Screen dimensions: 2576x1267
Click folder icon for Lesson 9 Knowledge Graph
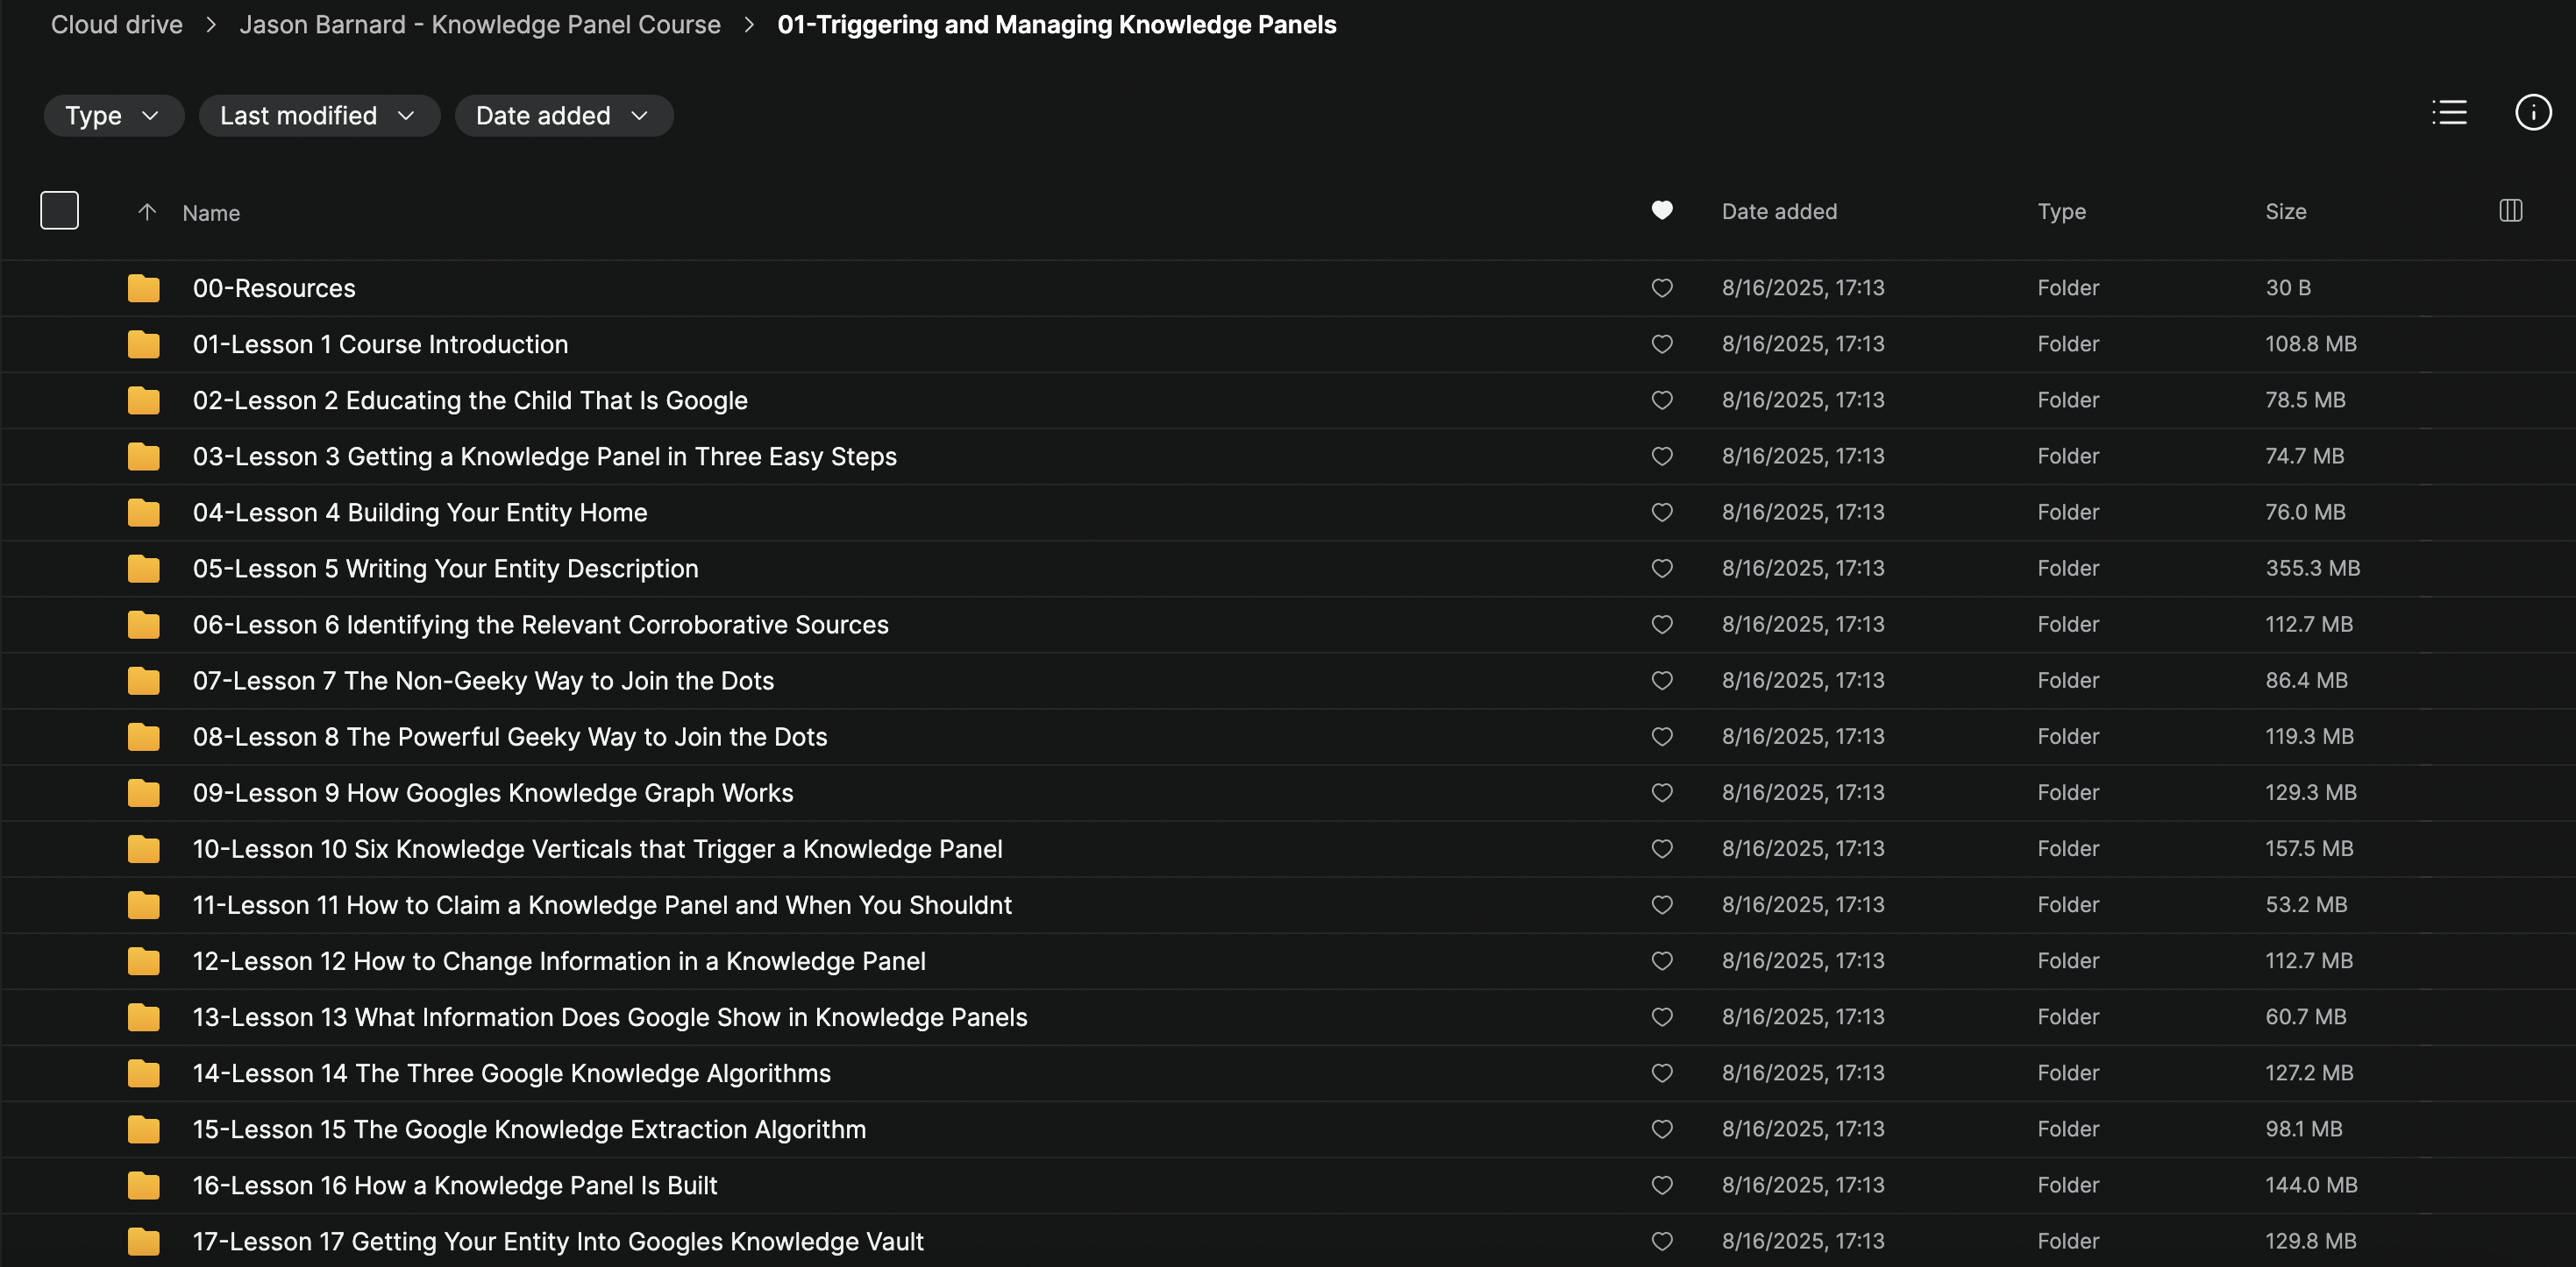(x=144, y=793)
